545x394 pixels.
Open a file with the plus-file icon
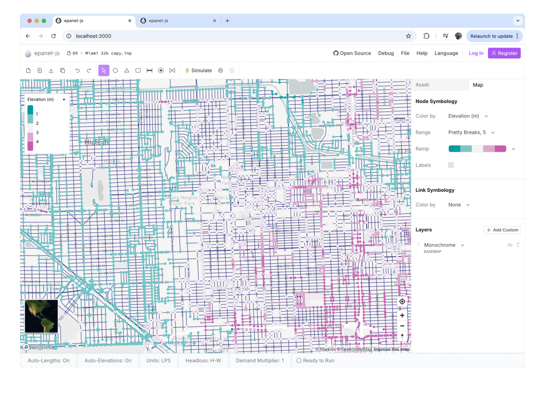pos(40,70)
